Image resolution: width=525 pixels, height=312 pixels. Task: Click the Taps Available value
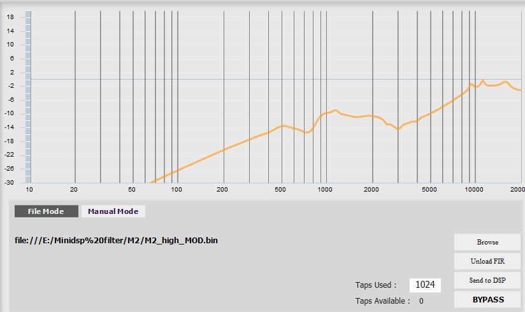tap(421, 301)
